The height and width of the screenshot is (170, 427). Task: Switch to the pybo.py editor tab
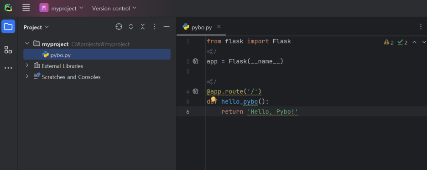[x=202, y=27]
